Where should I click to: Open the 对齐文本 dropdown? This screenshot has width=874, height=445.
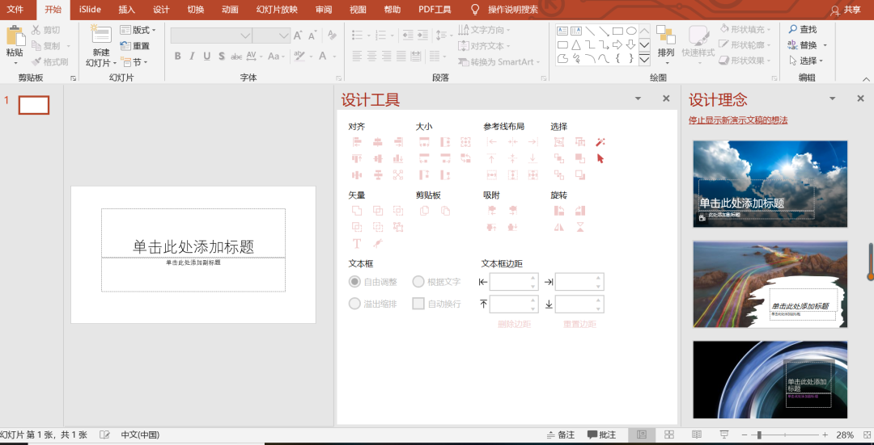point(485,45)
